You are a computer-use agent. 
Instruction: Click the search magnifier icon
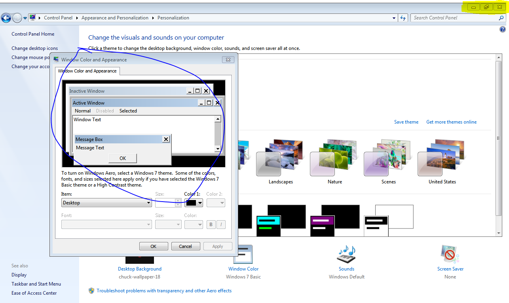pos(501,18)
